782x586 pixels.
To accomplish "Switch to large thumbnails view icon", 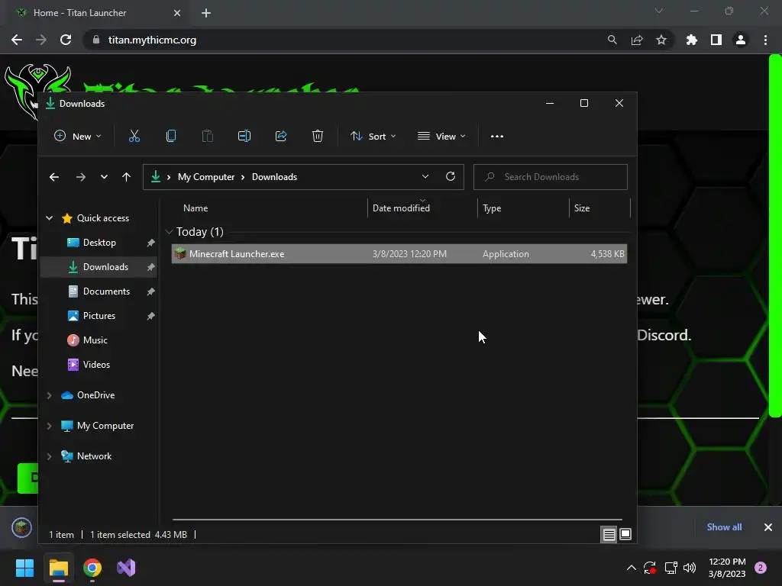I will coord(625,534).
